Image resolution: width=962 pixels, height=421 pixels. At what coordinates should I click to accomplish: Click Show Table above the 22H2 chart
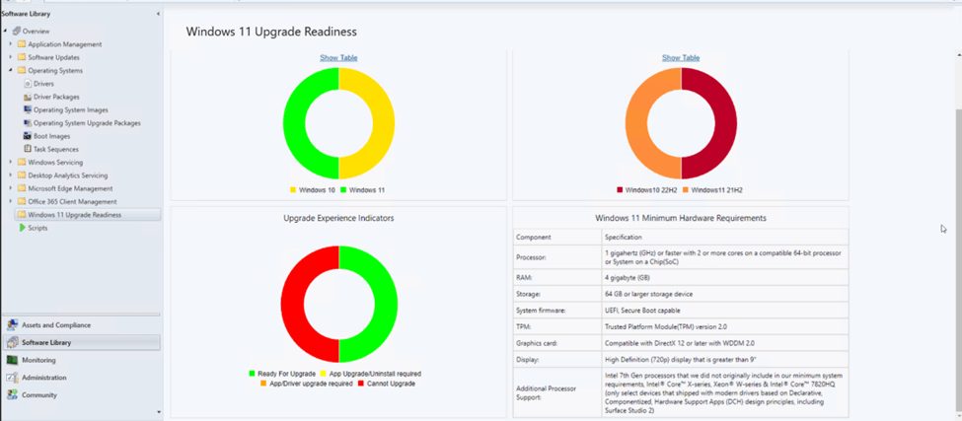click(681, 58)
